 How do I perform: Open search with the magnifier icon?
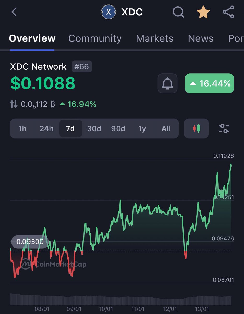[x=178, y=12]
